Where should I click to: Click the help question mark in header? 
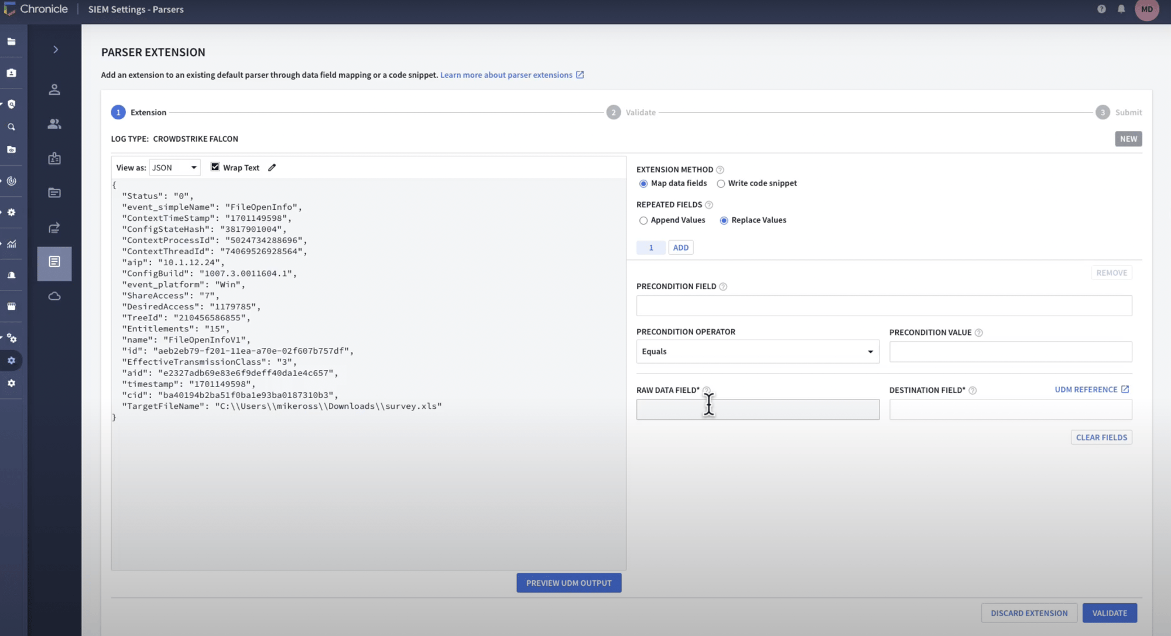(1101, 9)
